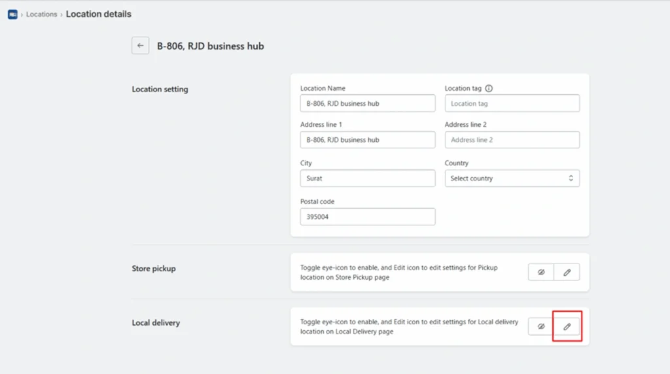Click the Local delivery section heading

click(x=156, y=323)
